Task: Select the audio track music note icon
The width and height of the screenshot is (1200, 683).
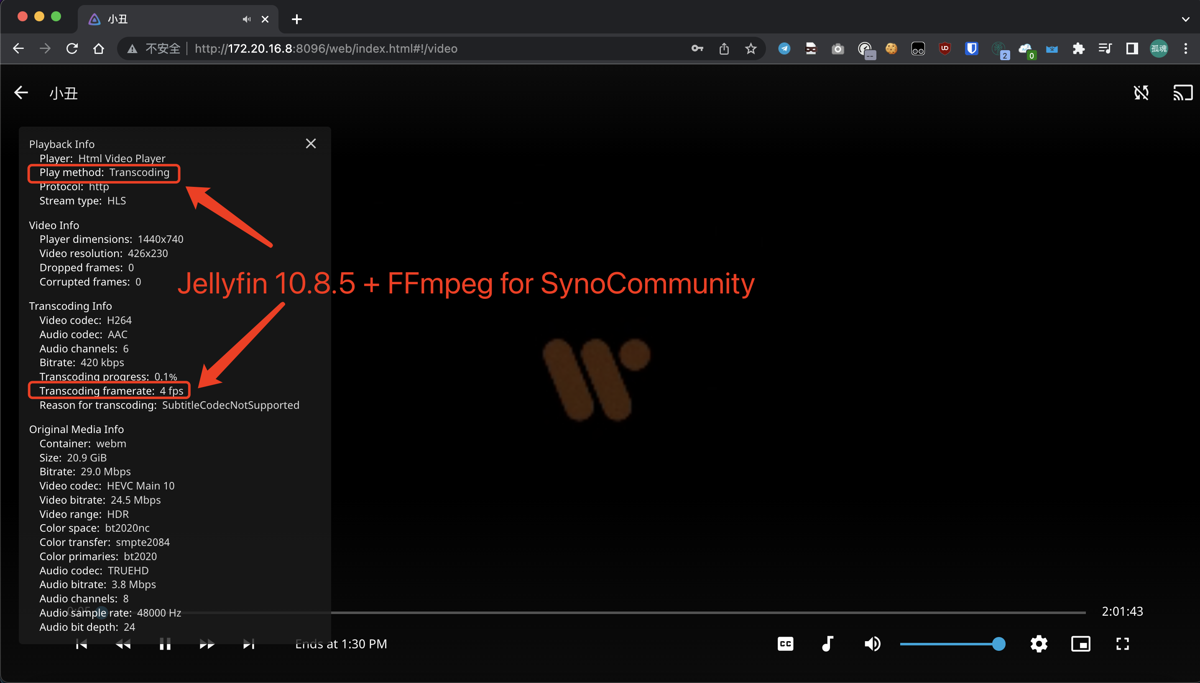Action: click(827, 644)
